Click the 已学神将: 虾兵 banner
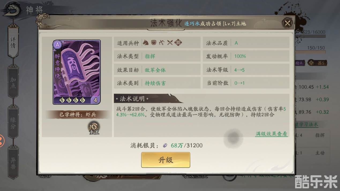 pyautogui.click(x=77, y=114)
